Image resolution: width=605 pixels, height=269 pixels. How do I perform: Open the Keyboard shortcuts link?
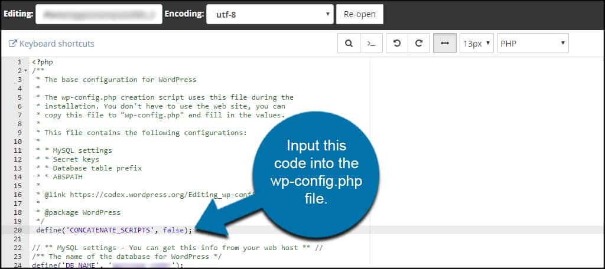(x=57, y=44)
